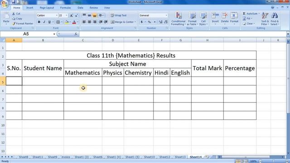Open Find & Select menu
The width and height of the screenshot is (290, 163).
coord(275,19)
